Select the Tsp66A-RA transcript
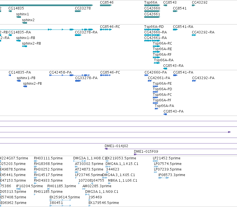This screenshot has height=207, width=237. (157, 63)
